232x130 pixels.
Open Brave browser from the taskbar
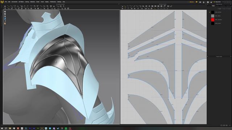pyautogui.click(x=18, y=129)
